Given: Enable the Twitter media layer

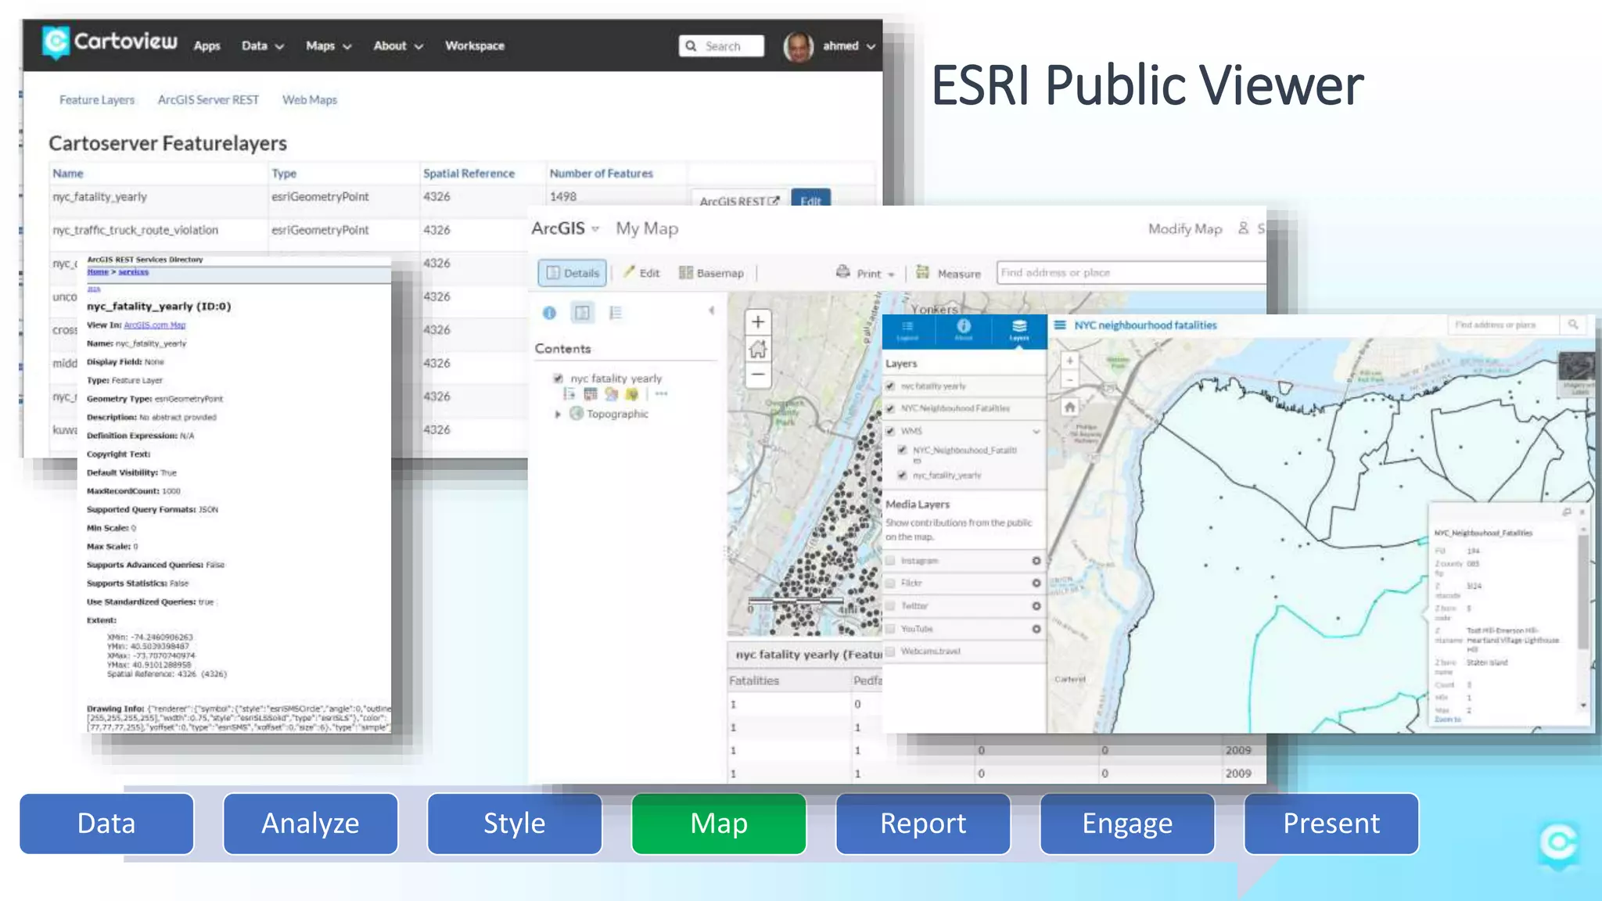Looking at the screenshot, I should 890,605.
